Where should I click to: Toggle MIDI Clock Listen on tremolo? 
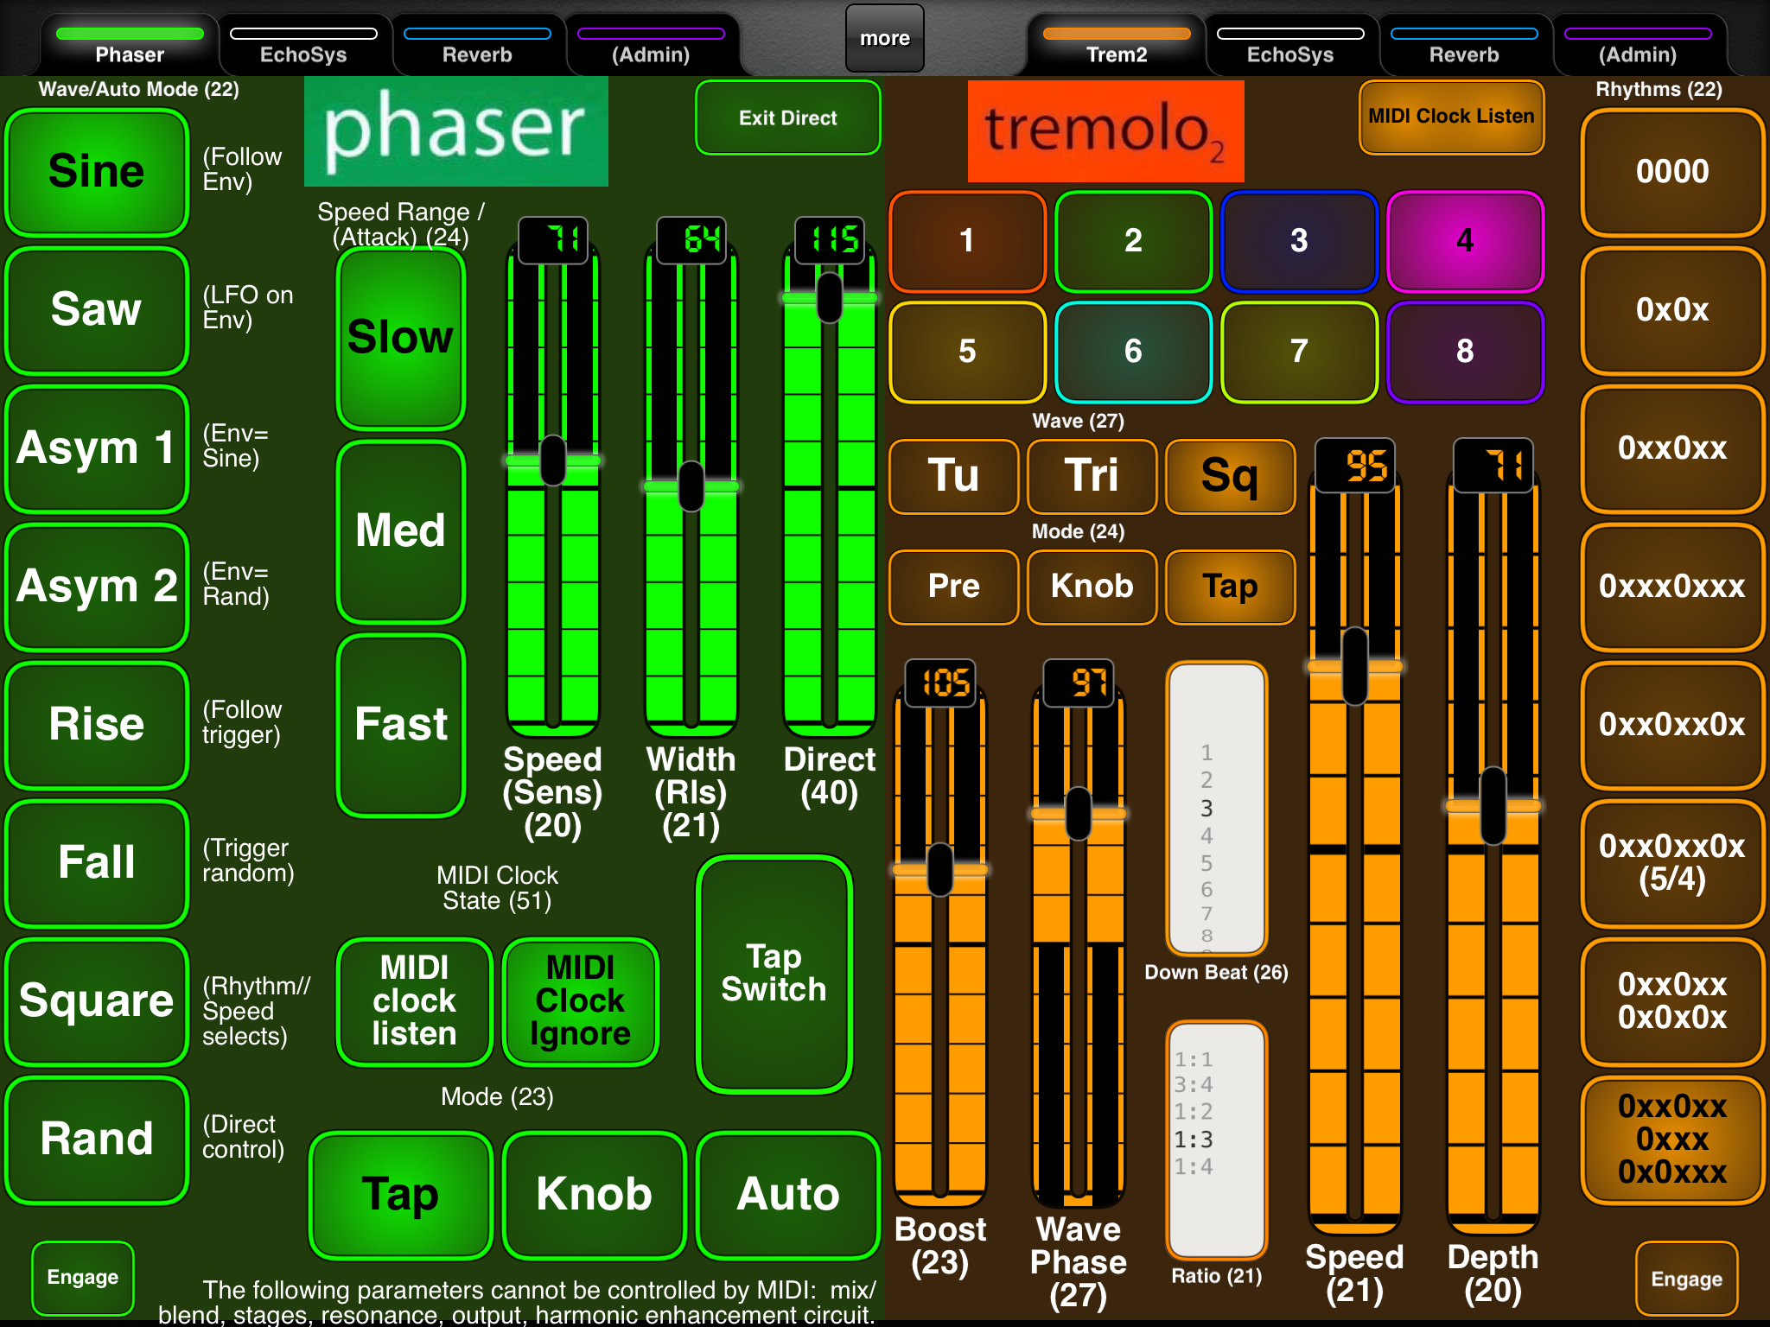[x=1451, y=117]
